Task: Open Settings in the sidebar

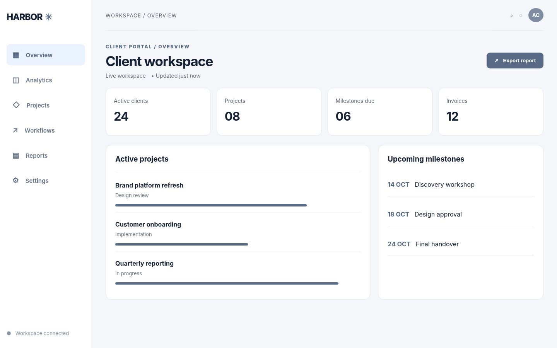Action: click(x=46, y=181)
